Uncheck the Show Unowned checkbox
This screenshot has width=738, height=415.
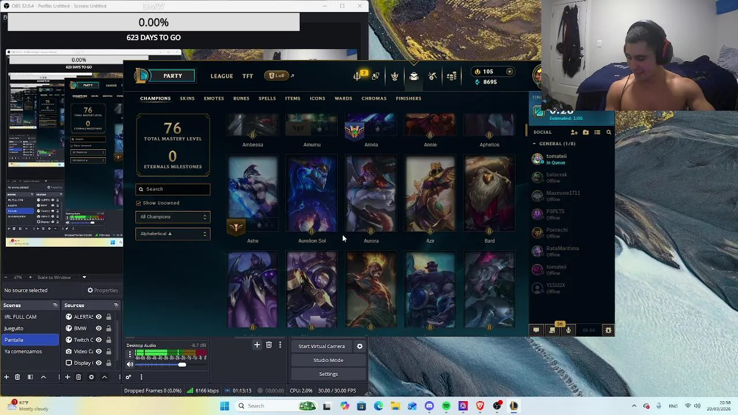coord(138,203)
